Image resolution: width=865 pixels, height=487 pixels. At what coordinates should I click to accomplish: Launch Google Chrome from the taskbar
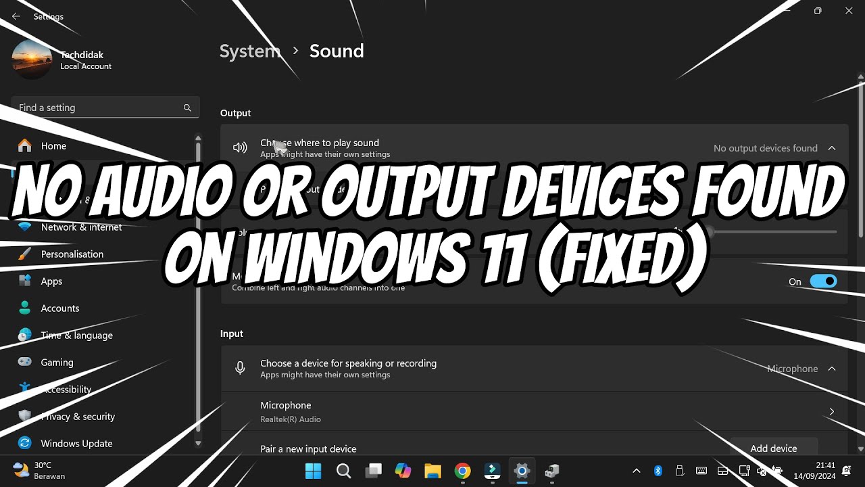pos(462,471)
